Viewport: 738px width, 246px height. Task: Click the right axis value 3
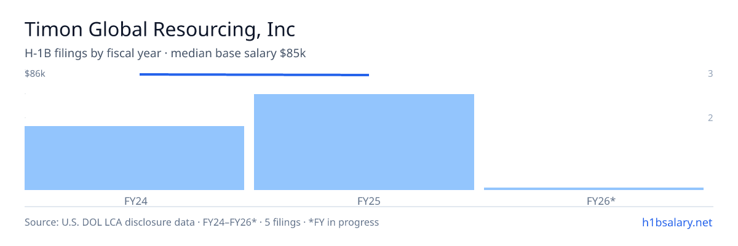pyautogui.click(x=710, y=74)
